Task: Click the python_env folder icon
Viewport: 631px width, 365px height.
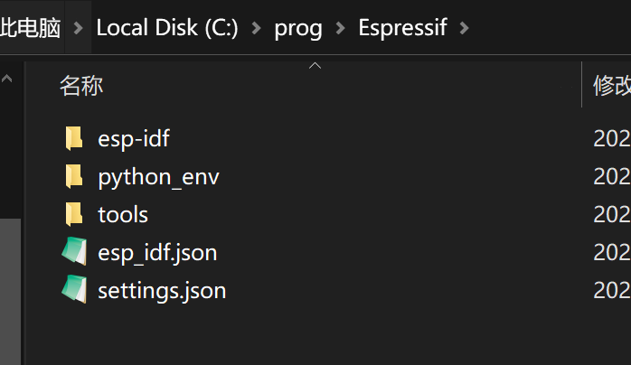Action: [74, 176]
